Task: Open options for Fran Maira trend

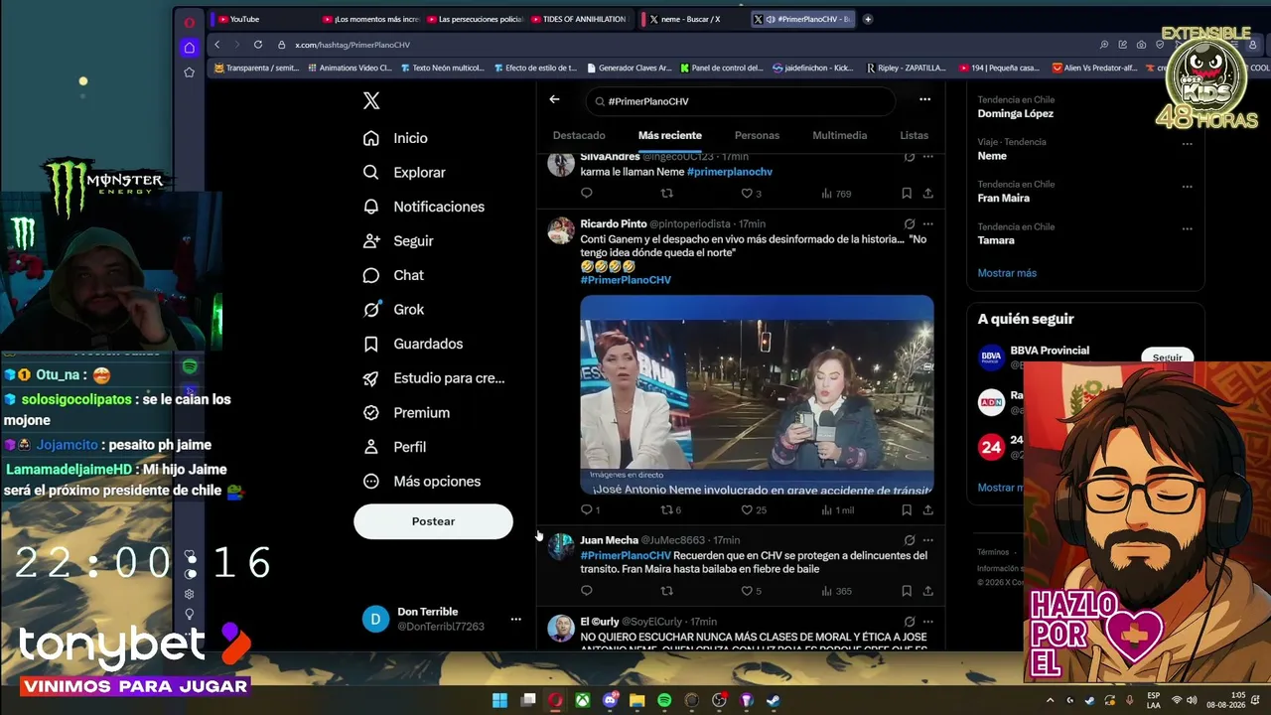Action: (x=1187, y=186)
